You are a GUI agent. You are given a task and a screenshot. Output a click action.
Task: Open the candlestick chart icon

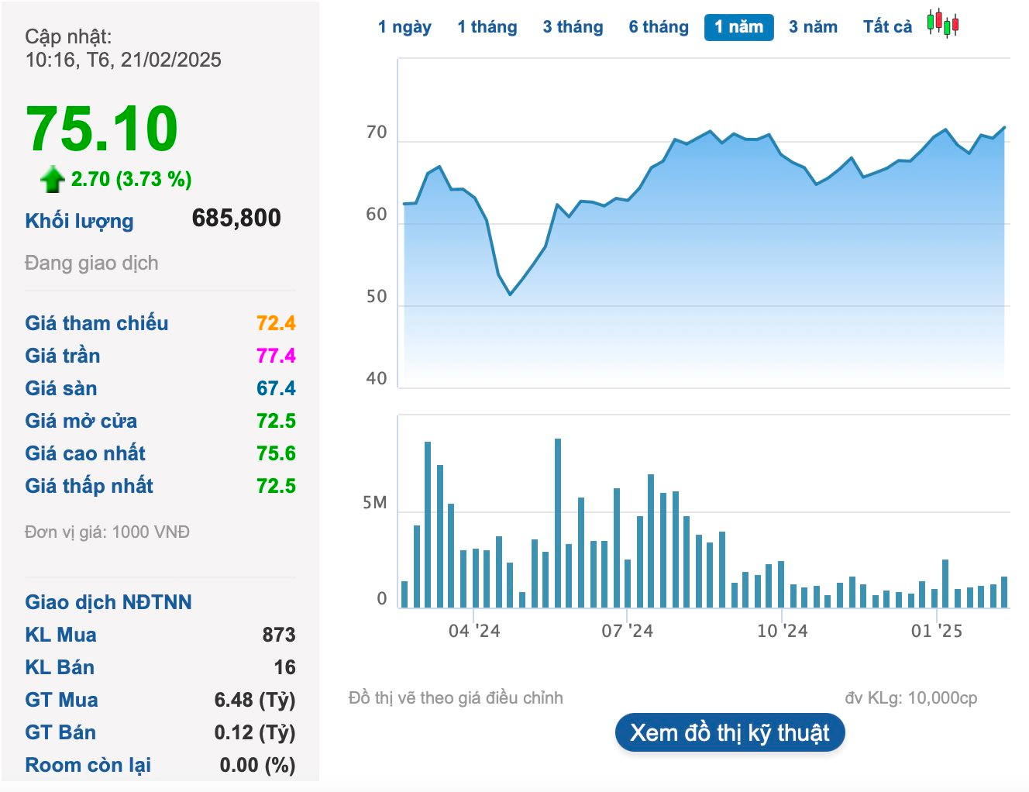[x=943, y=24]
